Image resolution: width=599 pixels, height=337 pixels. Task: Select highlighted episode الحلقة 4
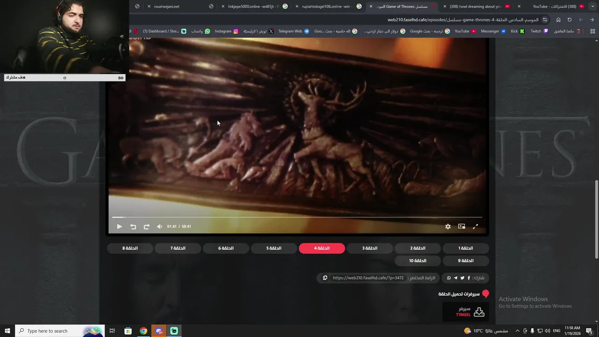pyautogui.click(x=322, y=248)
